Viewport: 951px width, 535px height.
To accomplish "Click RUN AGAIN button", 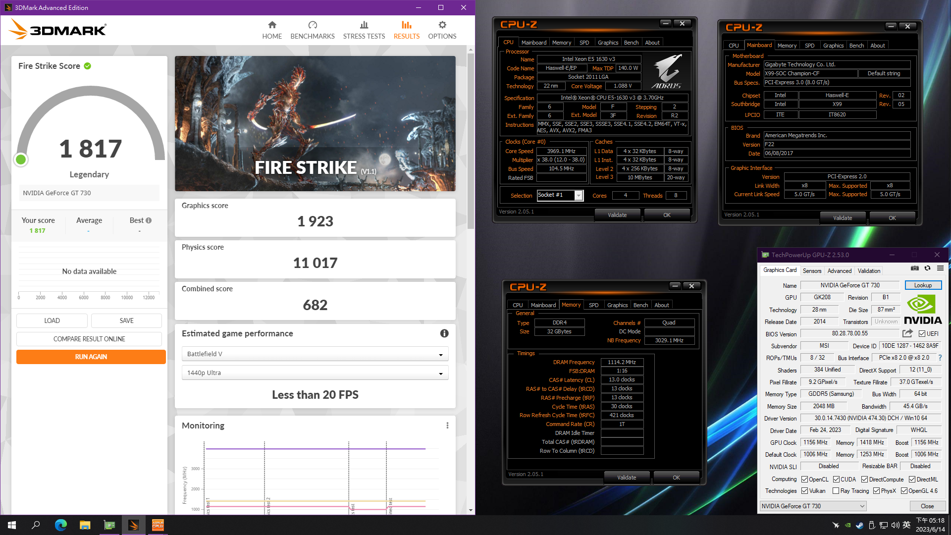I will tap(91, 357).
